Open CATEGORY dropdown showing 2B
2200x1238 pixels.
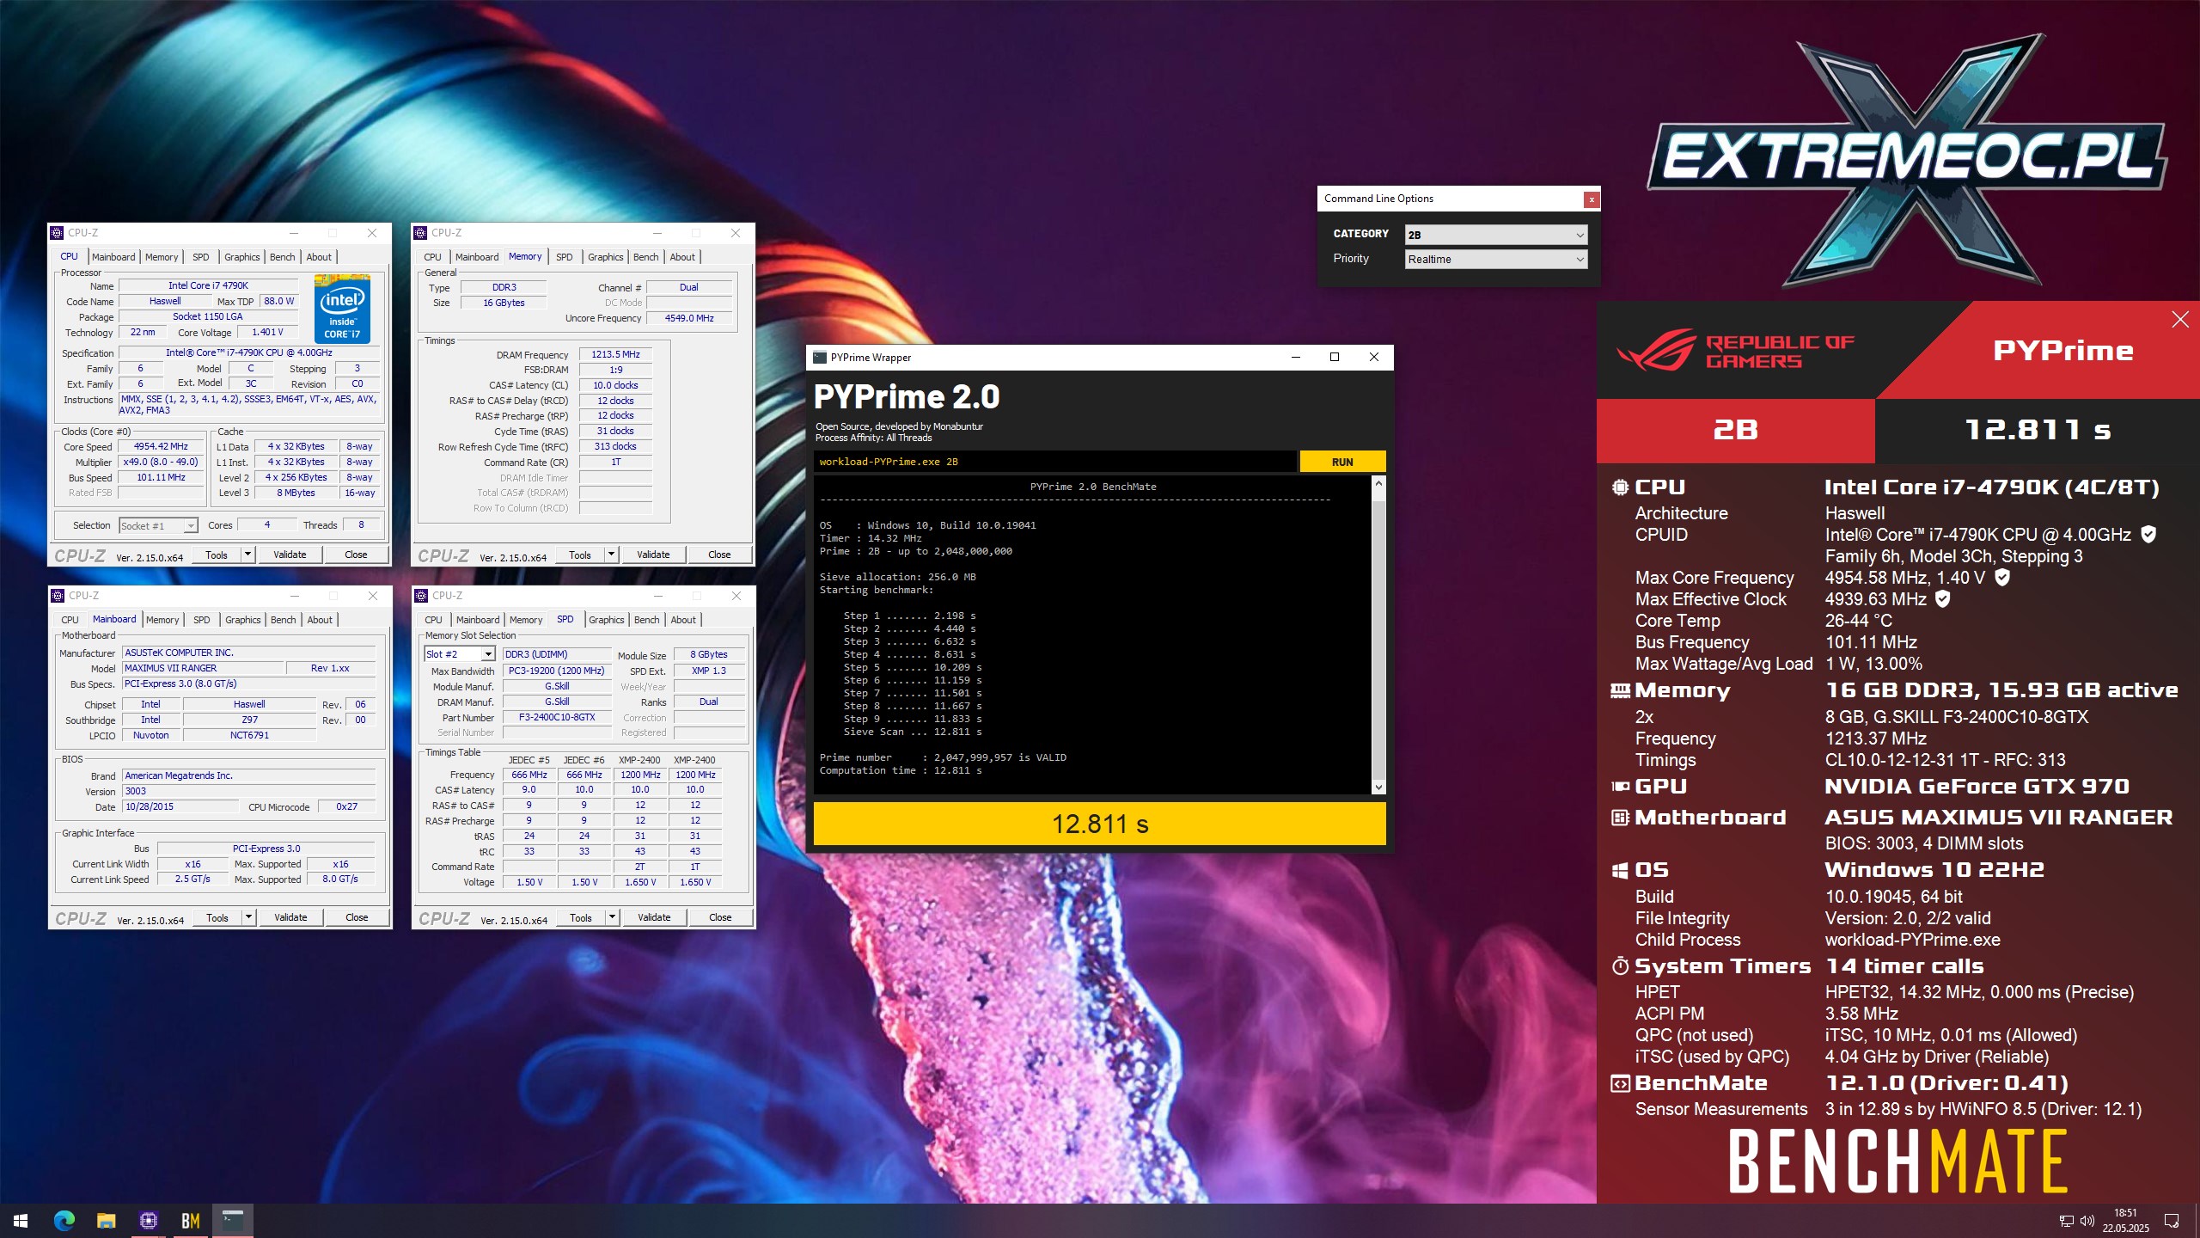(1496, 235)
